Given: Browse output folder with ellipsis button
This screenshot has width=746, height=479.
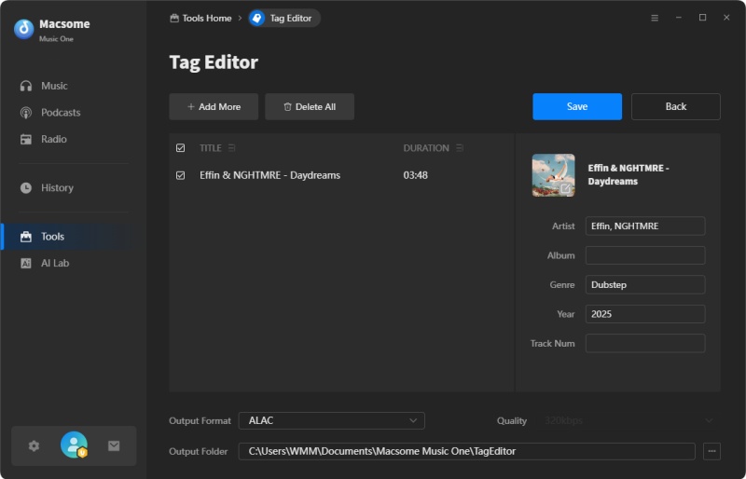Looking at the screenshot, I should (711, 451).
